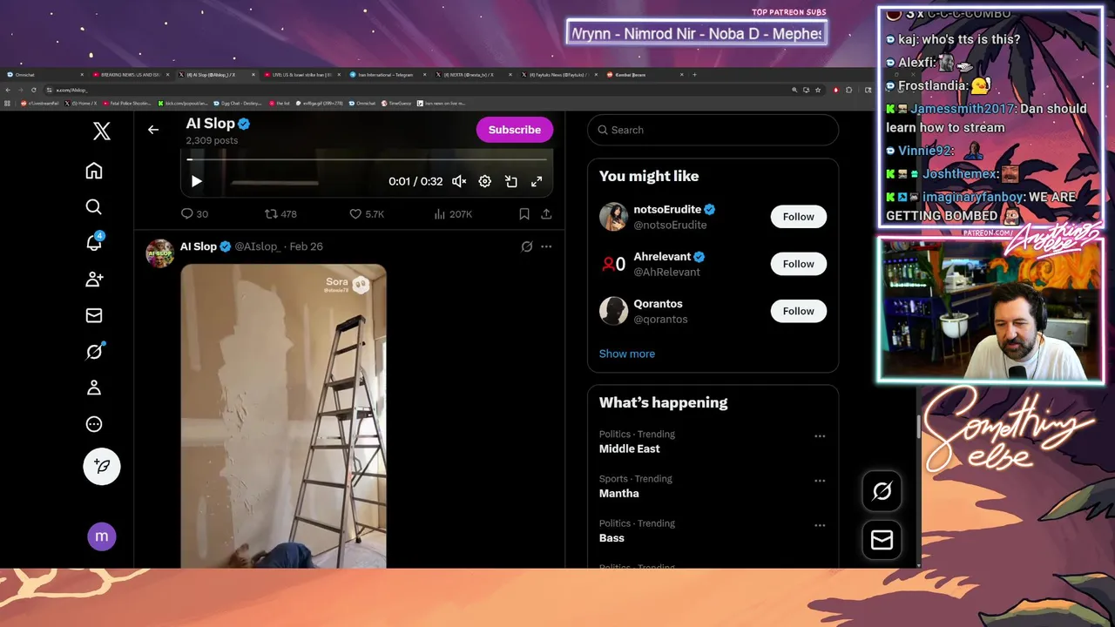Open AI Slop name link on post

[199, 246]
